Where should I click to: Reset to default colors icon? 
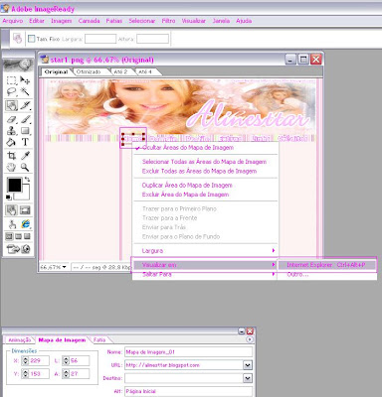9,198
